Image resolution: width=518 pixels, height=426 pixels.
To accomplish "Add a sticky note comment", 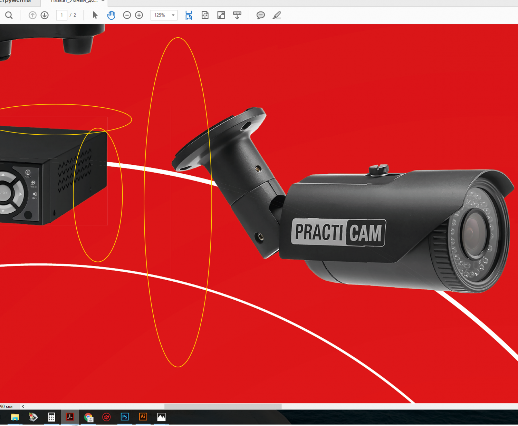I will [260, 15].
